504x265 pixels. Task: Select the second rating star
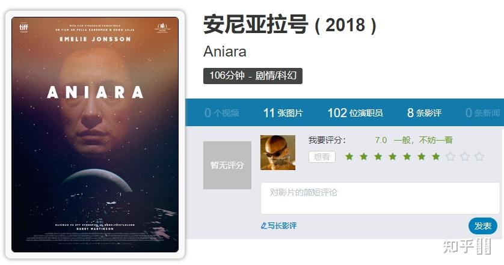pyautogui.click(x=364, y=156)
